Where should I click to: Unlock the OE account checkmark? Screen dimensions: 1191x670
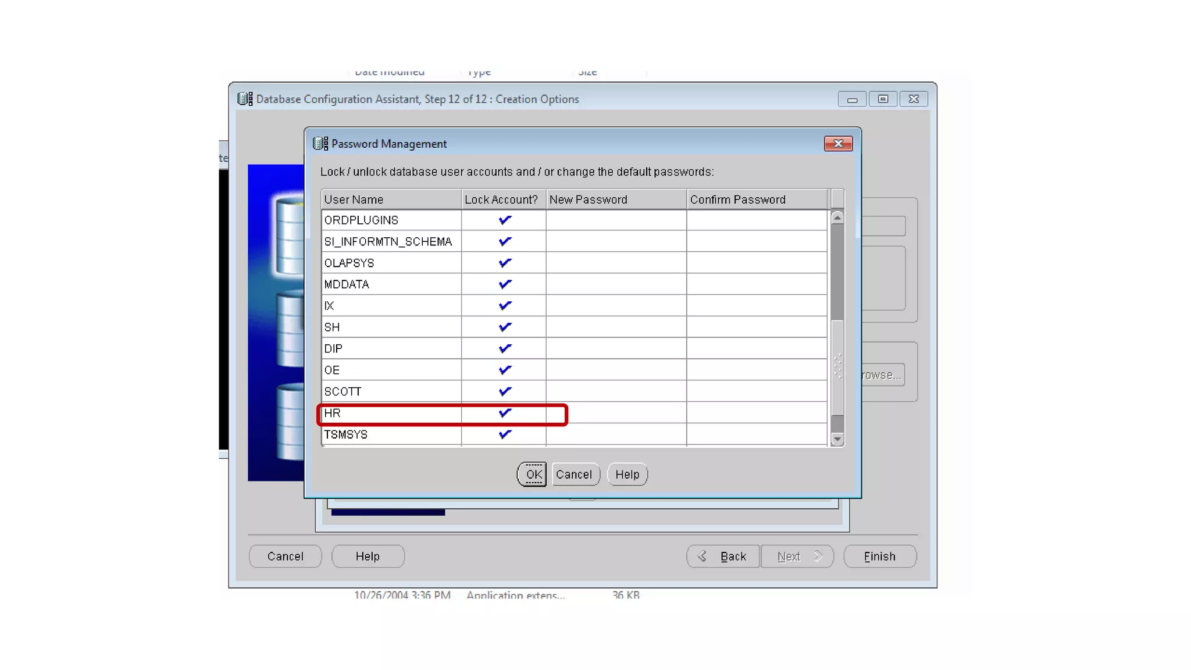tap(504, 370)
